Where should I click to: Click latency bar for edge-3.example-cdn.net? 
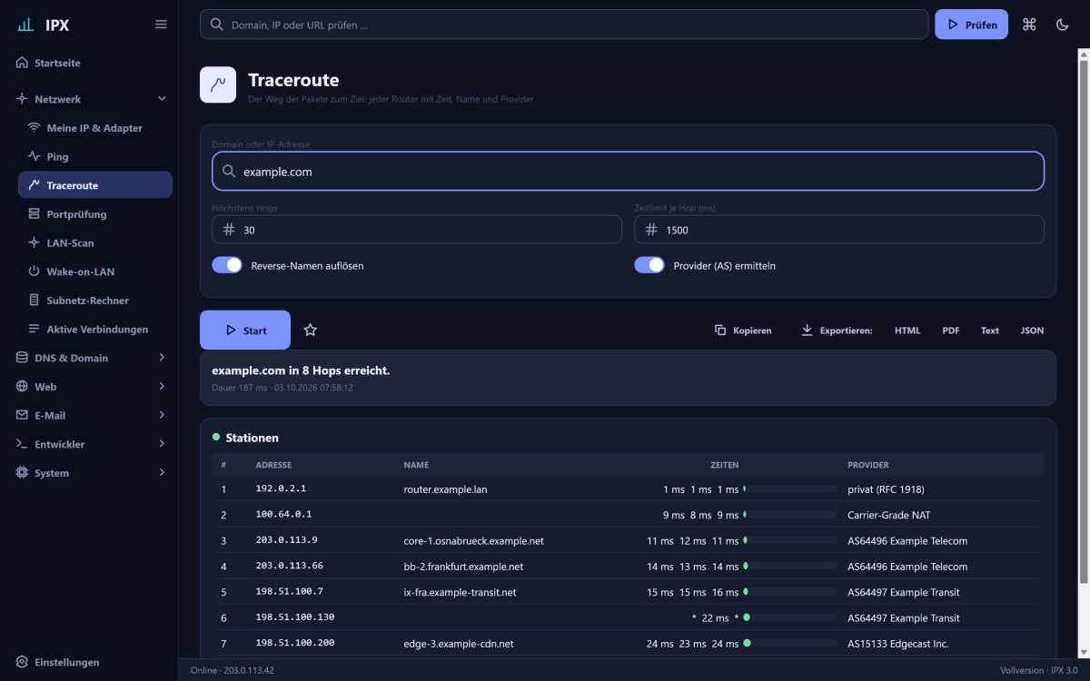pyautogui.click(x=790, y=644)
